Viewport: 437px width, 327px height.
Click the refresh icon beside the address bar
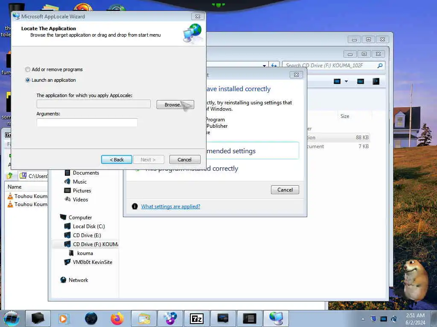(274, 66)
